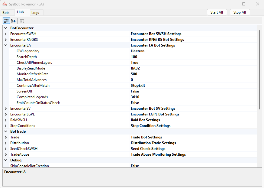264x188 pixels.
Task: Select the RaidSWSH row label
Action: coord(18,120)
